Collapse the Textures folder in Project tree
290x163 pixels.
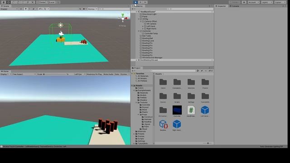(x=136, y=103)
